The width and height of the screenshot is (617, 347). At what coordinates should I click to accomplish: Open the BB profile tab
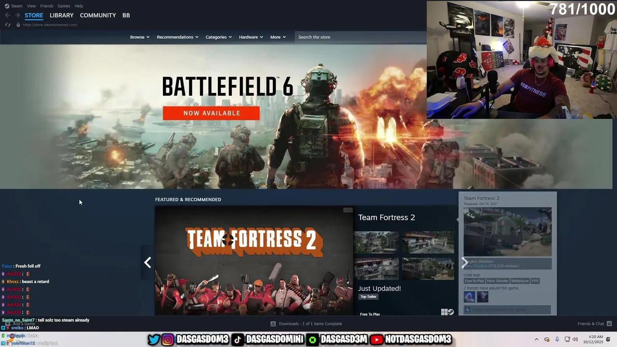(126, 15)
